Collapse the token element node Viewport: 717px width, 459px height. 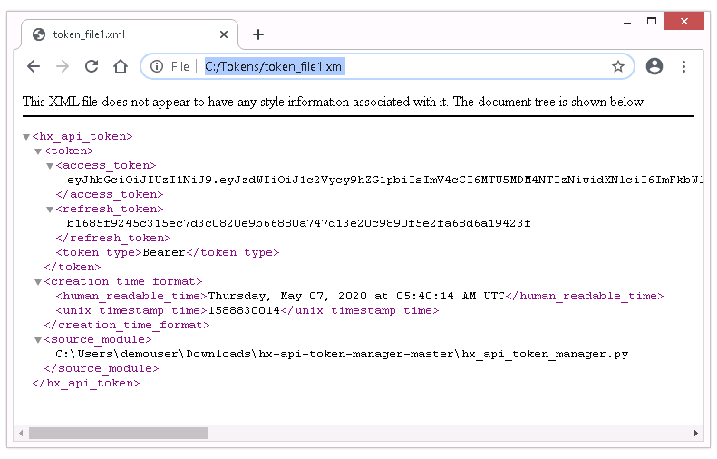38,151
